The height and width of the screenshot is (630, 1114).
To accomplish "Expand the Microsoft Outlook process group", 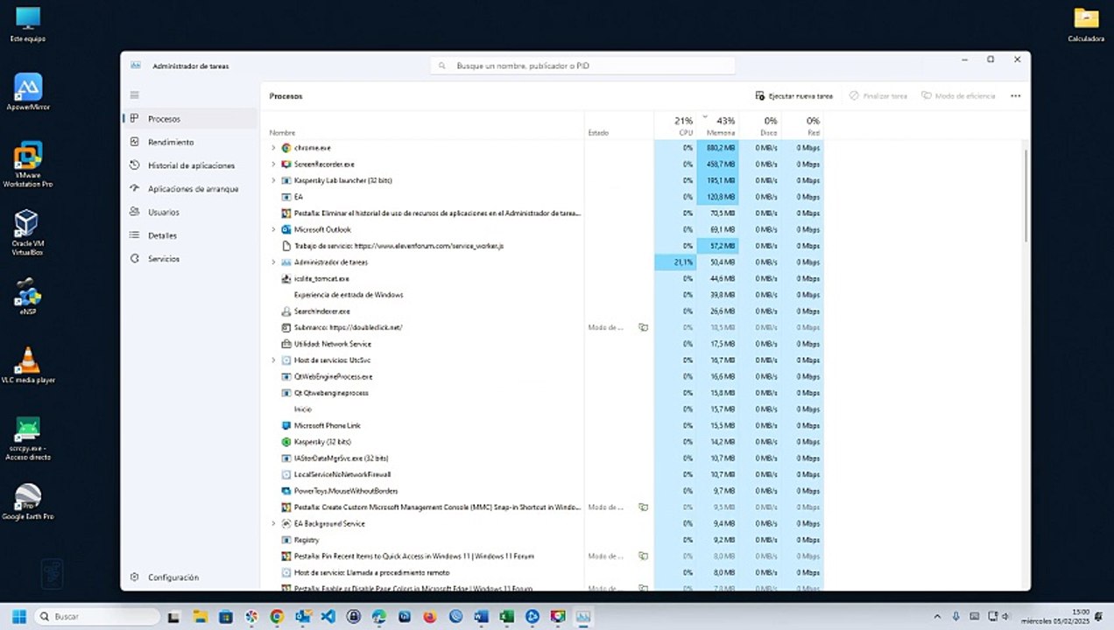I will coord(273,229).
